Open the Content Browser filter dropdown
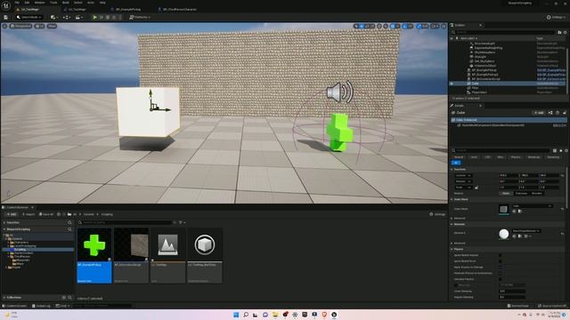Screen dimensions: 570x320 pyautogui.click(x=182, y=222)
